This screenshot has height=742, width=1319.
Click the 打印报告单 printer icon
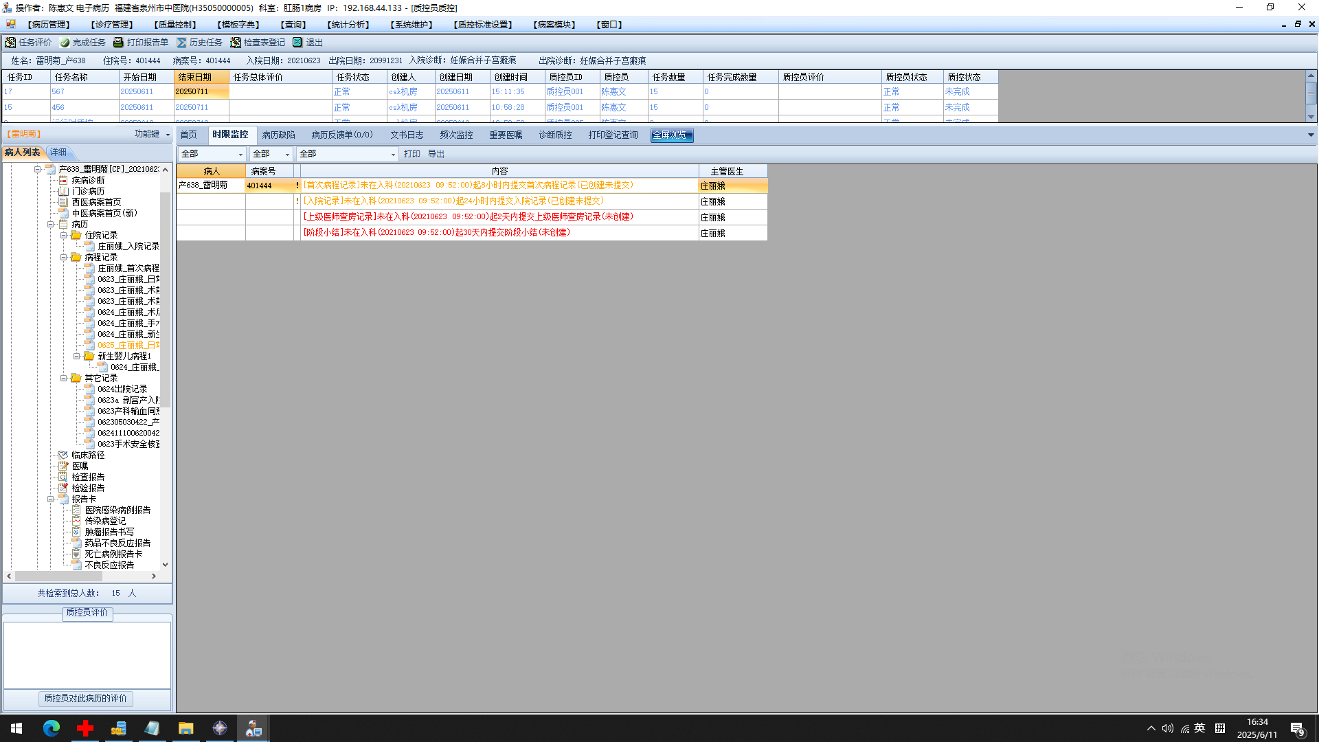click(118, 43)
